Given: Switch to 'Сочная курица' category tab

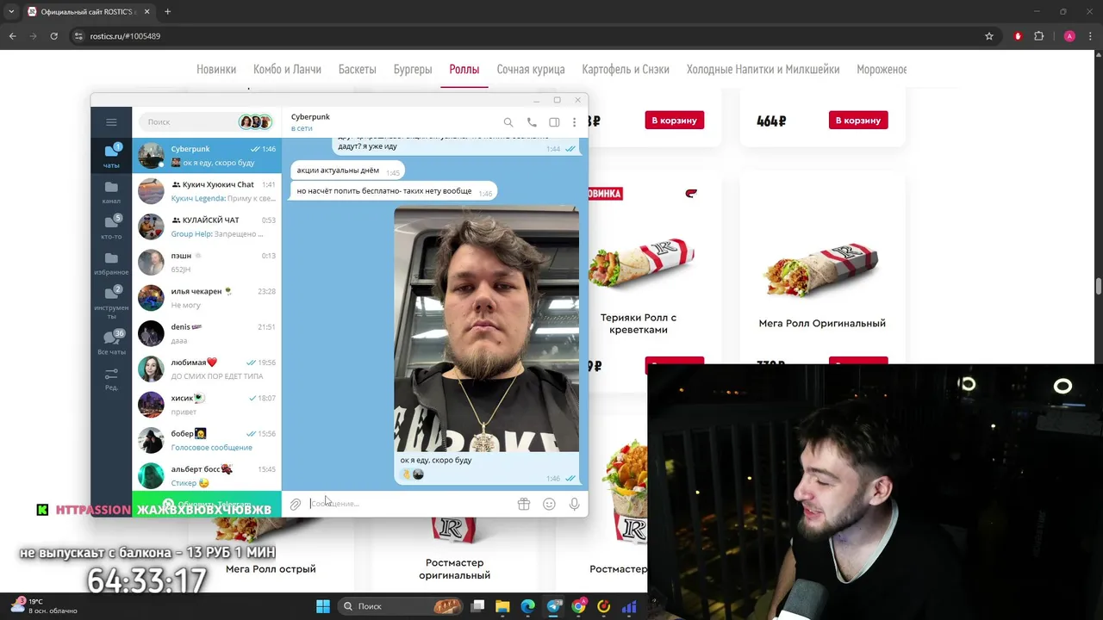Looking at the screenshot, I should click(531, 69).
